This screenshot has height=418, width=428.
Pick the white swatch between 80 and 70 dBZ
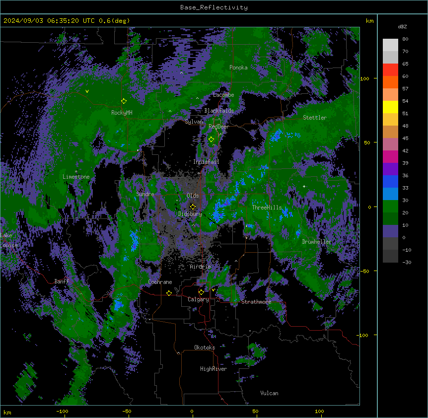coord(390,45)
